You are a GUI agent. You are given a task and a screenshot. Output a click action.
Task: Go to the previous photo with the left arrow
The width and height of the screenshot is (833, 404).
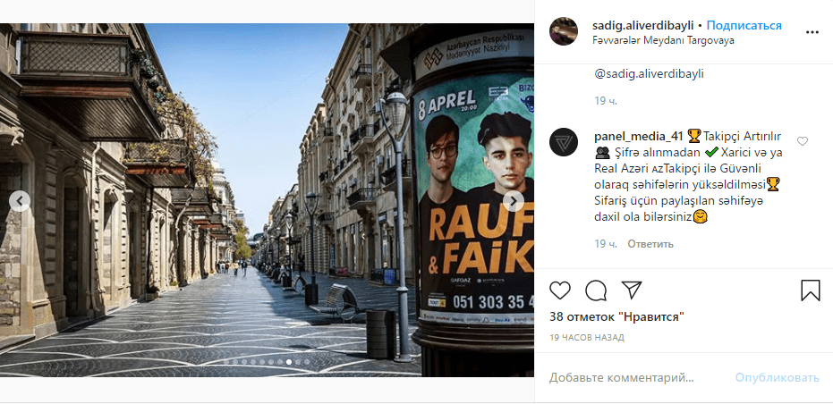(x=20, y=201)
